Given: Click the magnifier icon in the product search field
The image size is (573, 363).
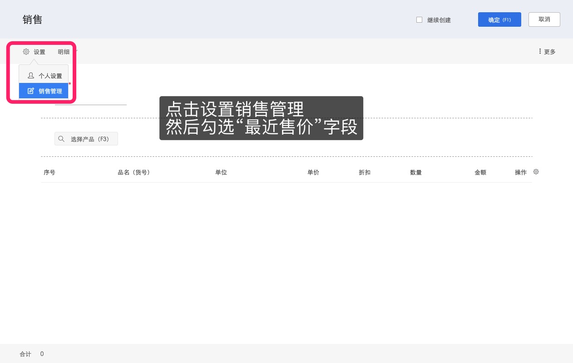Looking at the screenshot, I should [x=62, y=139].
